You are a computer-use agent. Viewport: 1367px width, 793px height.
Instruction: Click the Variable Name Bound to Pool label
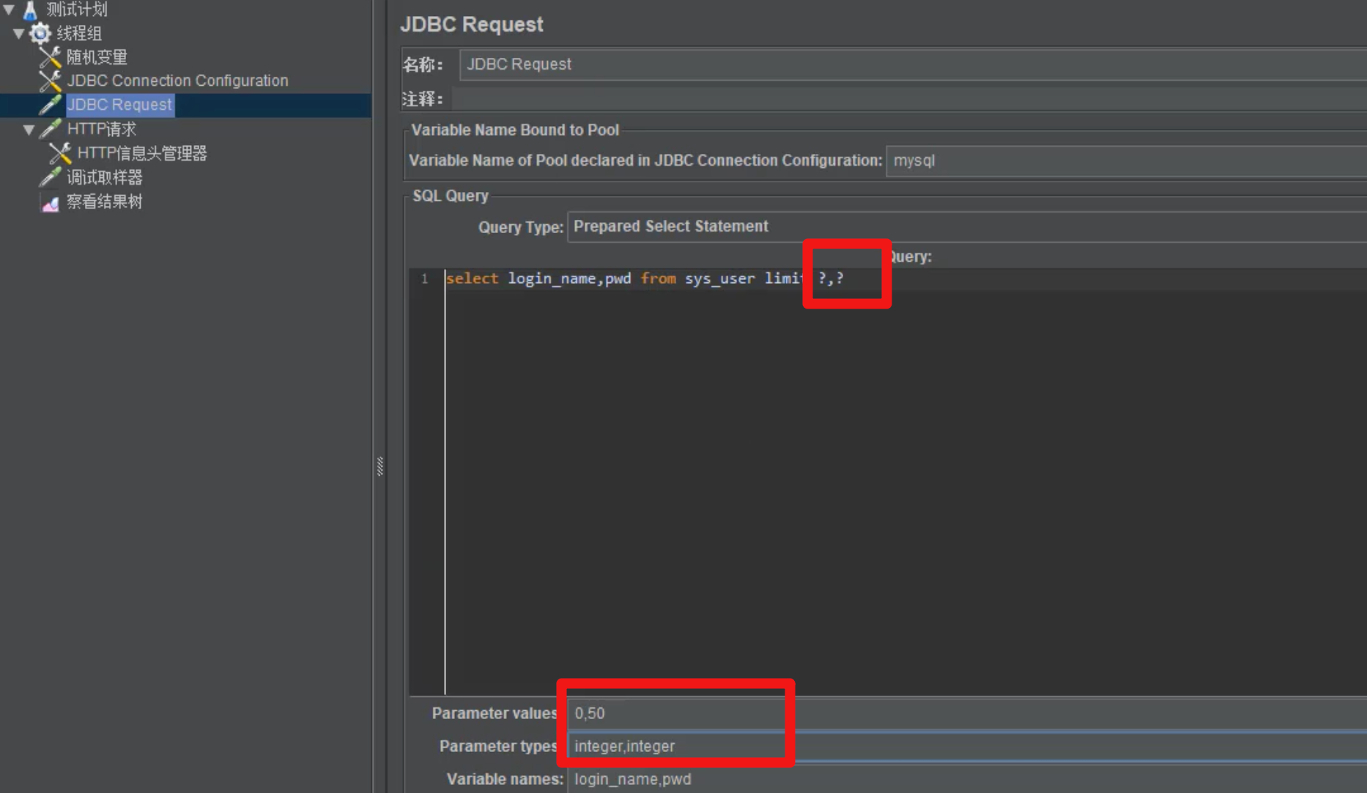pos(515,130)
